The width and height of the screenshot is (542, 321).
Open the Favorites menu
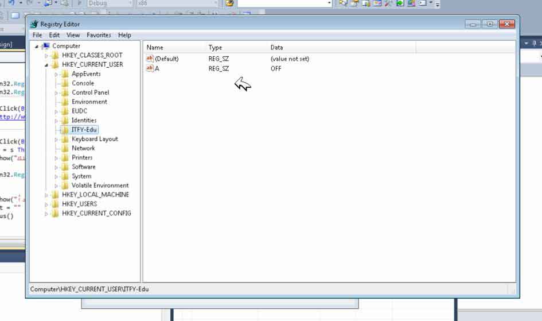pos(99,35)
